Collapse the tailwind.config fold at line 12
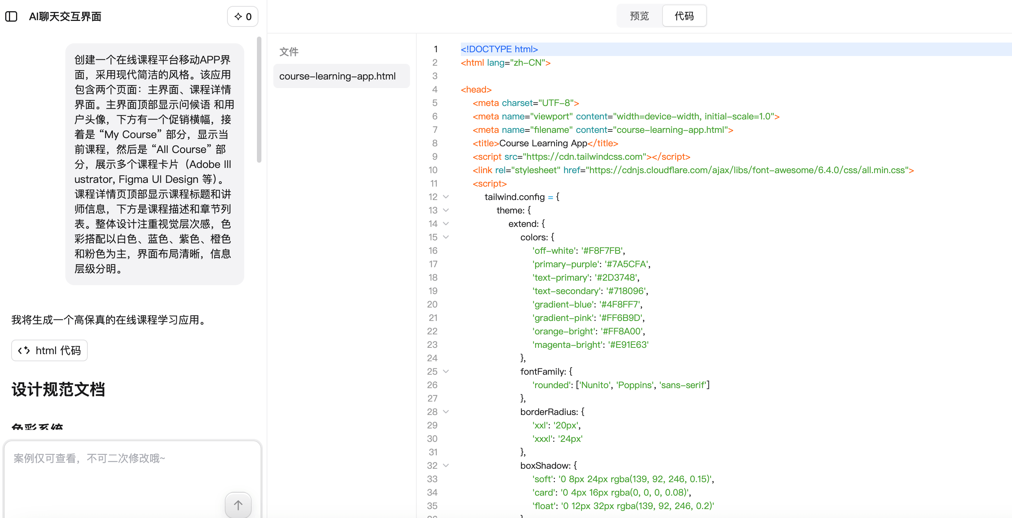Image resolution: width=1012 pixels, height=518 pixels. pos(446,197)
